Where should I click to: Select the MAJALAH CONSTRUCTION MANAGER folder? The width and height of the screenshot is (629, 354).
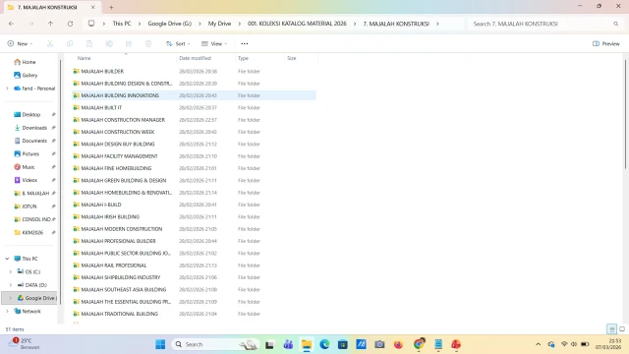pyautogui.click(x=123, y=120)
